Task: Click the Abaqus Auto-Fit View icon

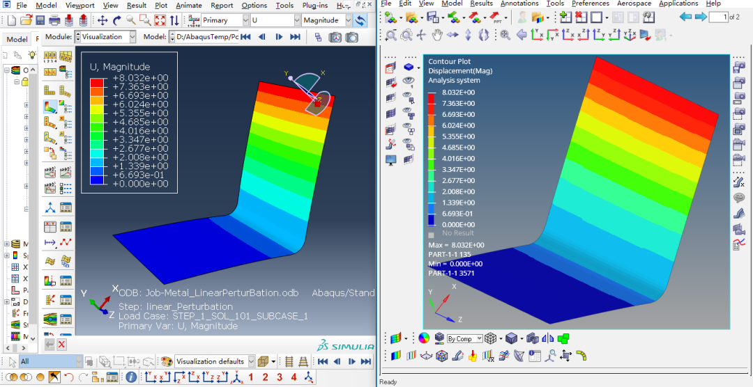Action: coord(160,21)
